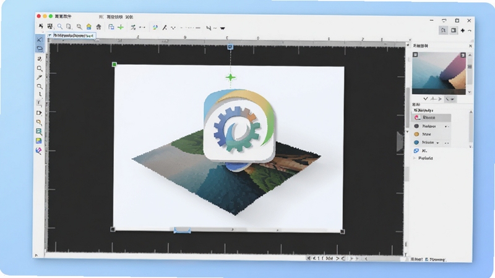The width and height of the screenshot is (495, 278).
Task: Click the green crosshair marker on the canvas
Action: [231, 77]
